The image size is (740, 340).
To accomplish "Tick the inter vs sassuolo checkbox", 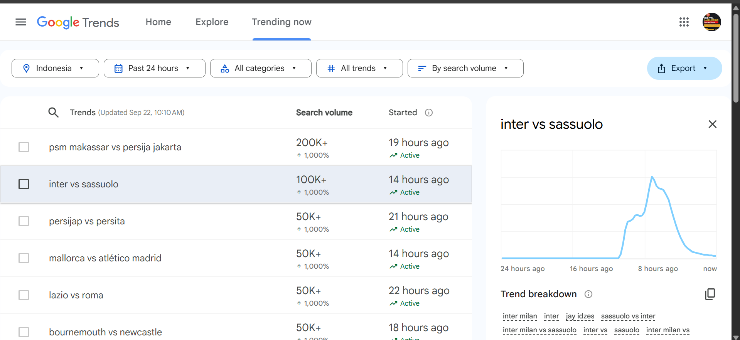I will click(x=24, y=184).
